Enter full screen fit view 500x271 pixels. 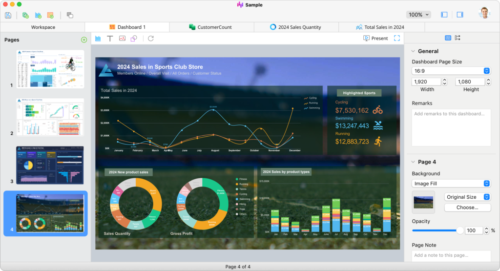point(397,39)
